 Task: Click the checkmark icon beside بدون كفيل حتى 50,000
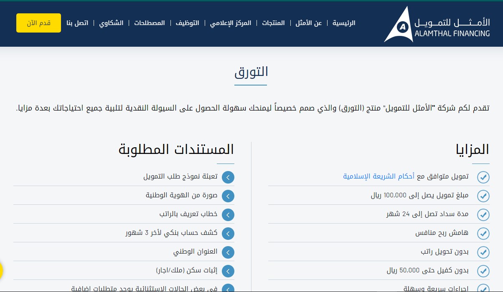(x=483, y=271)
